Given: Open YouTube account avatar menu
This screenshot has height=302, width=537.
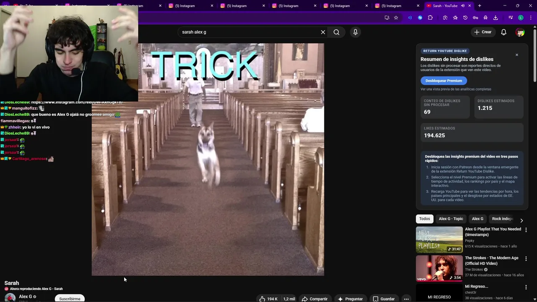Looking at the screenshot, I should tap(520, 32).
